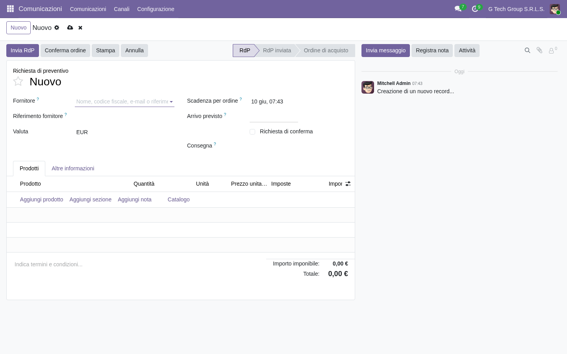Click the Annulla button
This screenshot has height=354, width=567.
point(134,50)
